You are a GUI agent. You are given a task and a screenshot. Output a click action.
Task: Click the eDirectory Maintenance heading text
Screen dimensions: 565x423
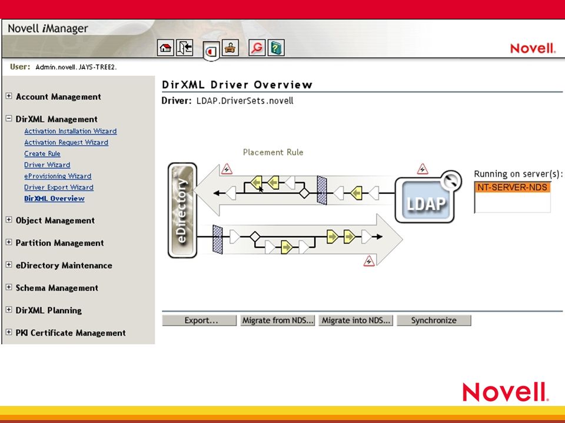point(64,266)
